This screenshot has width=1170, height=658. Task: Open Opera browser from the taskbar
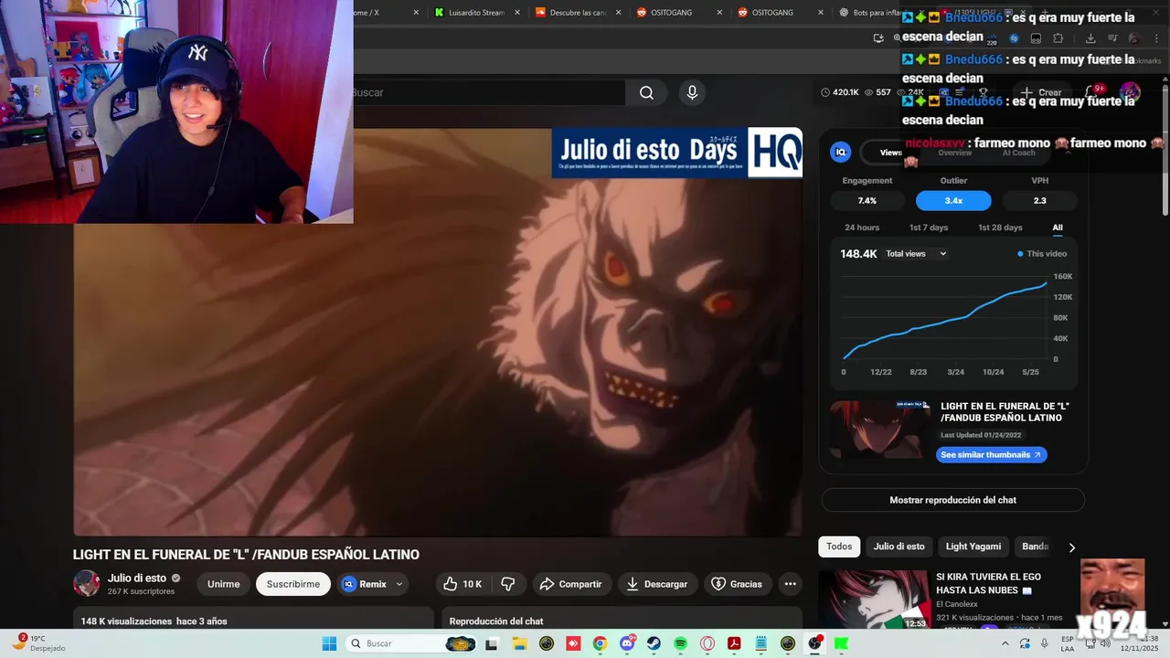pos(707,643)
